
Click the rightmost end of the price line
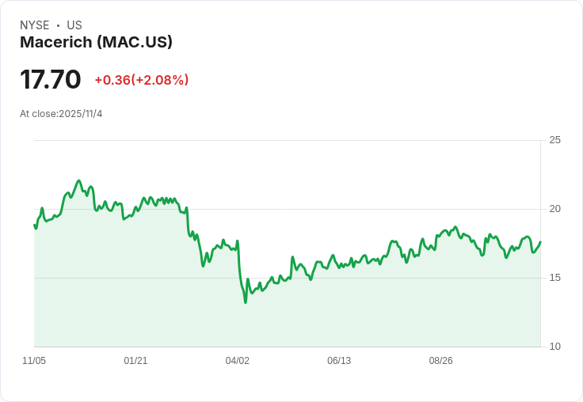point(540,242)
